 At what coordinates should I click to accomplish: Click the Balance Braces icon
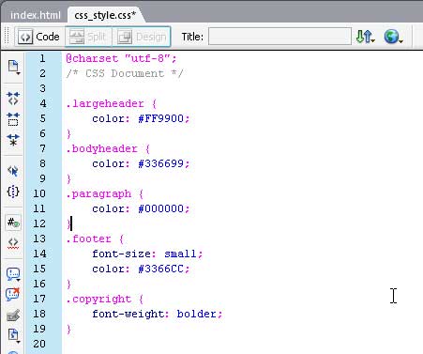[13, 192]
